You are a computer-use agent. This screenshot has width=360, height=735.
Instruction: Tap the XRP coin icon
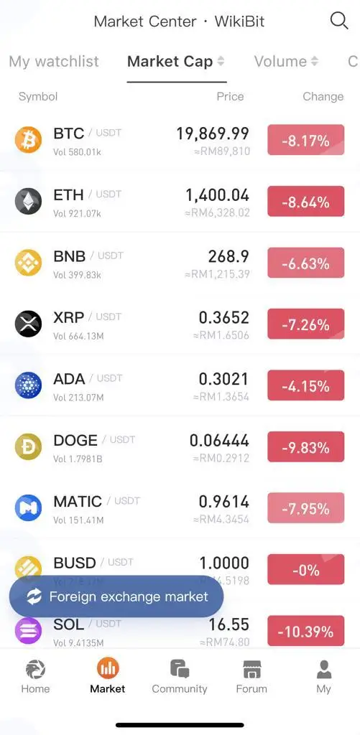(x=28, y=324)
